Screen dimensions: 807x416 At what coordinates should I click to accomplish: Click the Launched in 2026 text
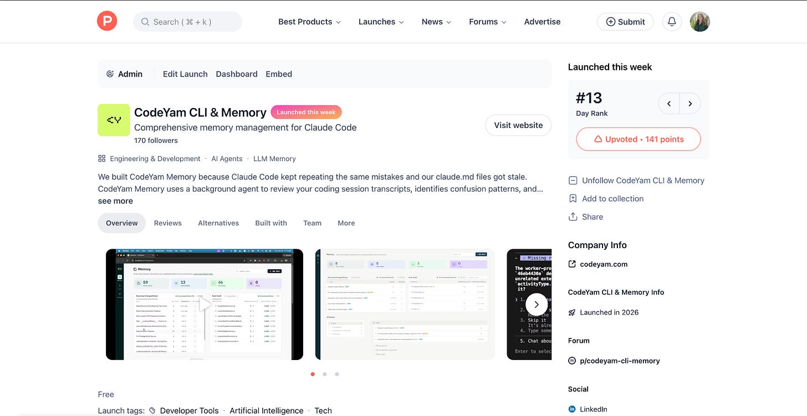[x=609, y=312]
